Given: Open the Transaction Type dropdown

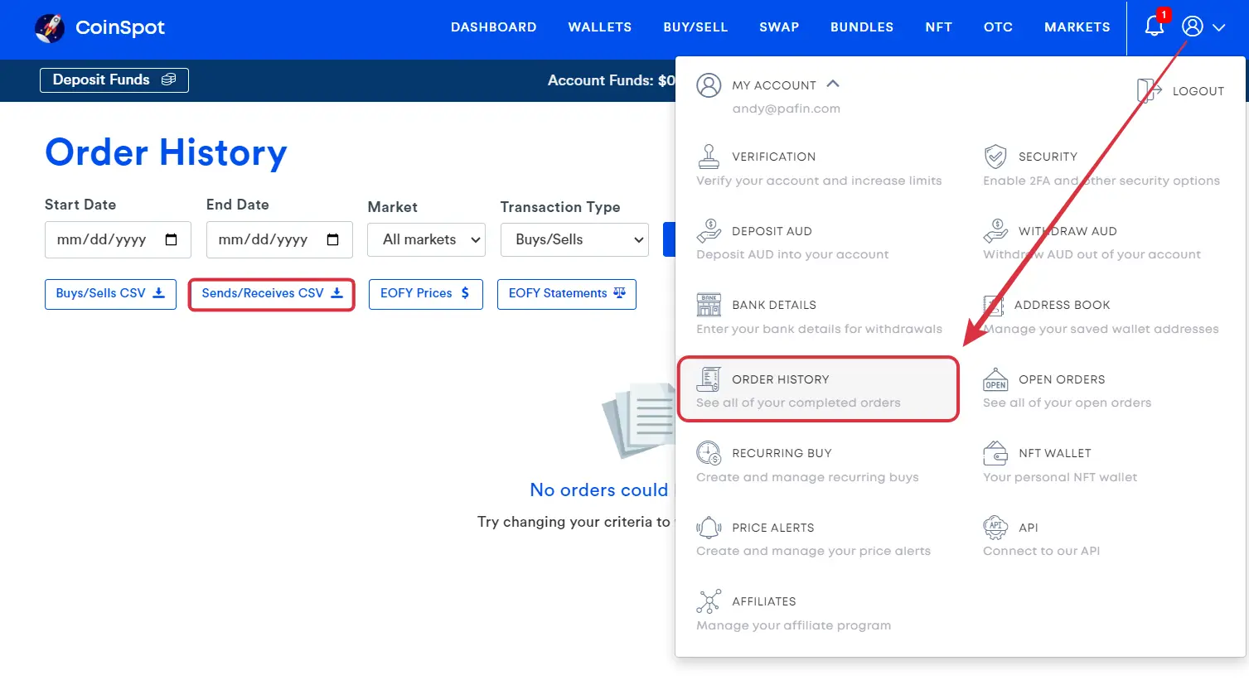Looking at the screenshot, I should pos(574,239).
